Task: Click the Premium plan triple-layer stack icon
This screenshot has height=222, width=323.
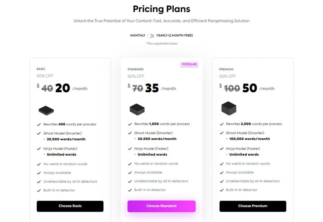Action: pos(229,108)
